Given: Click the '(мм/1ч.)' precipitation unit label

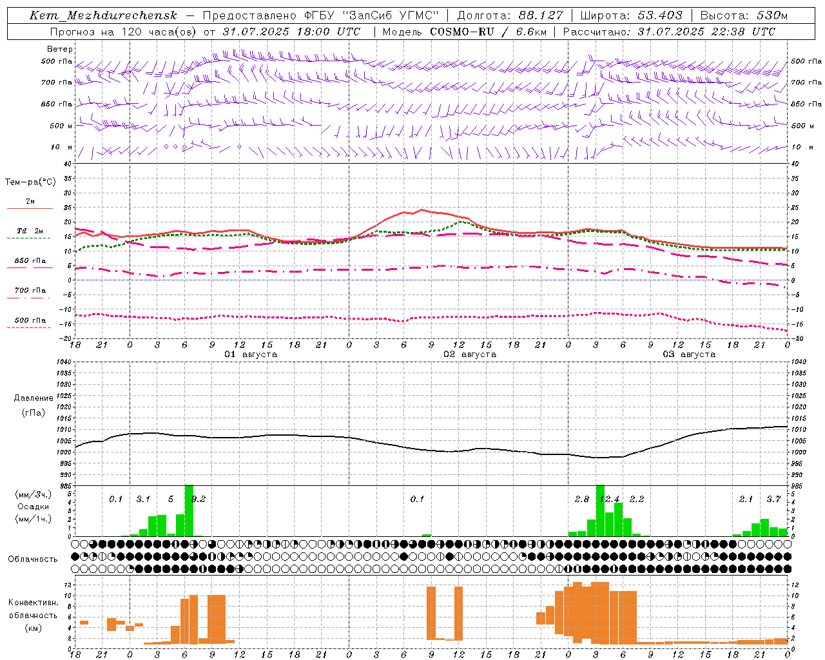Looking at the screenshot, I should [x=34, y=519].
